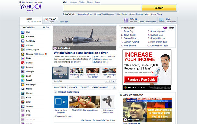Click trending topic Salman Kurshid
Image resolution: width=197 pixels, height=124 pixels.
click(131, 42)
